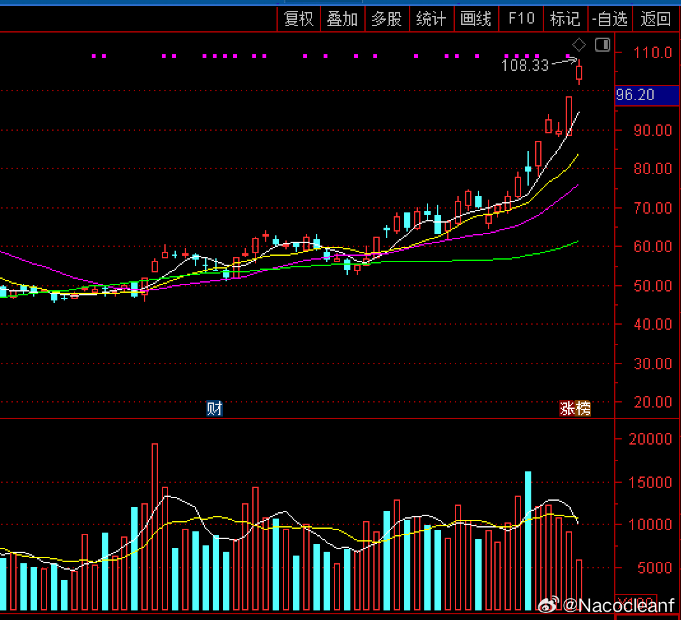Open the 叠加 overlay option

[343, 18]
